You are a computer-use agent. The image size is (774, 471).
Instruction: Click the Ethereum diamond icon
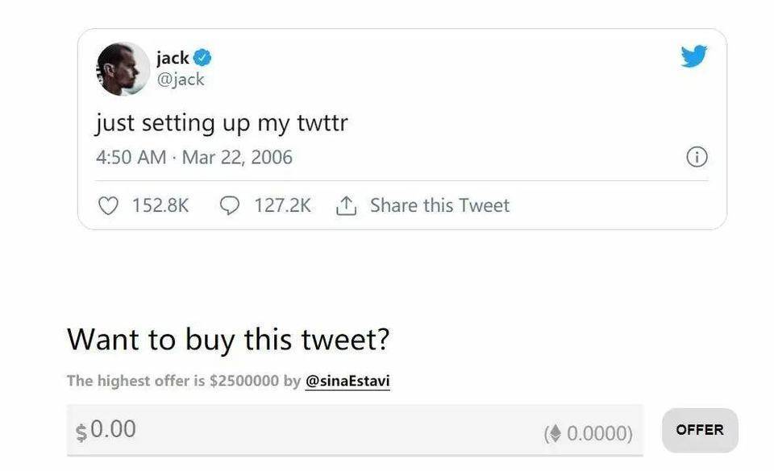click(554, 434)
